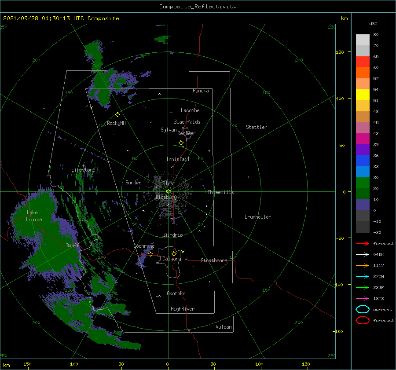Click the Innisfail label
The height and width of the screenshot is (370, 396).
(178, 159)
